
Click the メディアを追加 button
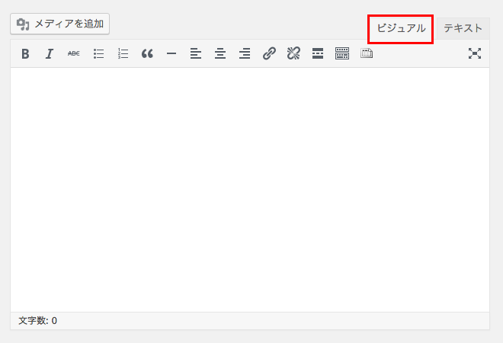[x=60, y=24]
